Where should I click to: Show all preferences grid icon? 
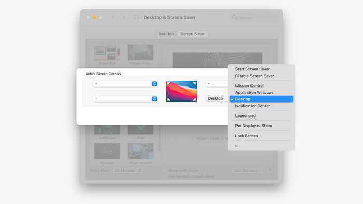(136, 17)
